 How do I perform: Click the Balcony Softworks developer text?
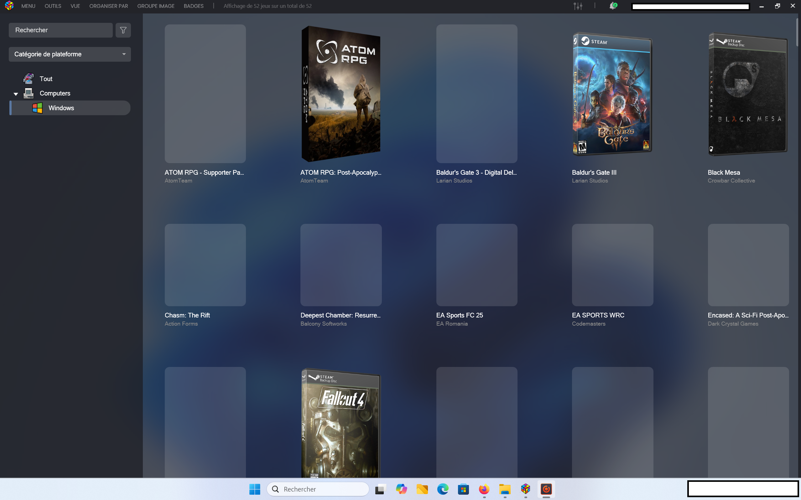click(x=324, y=324)
